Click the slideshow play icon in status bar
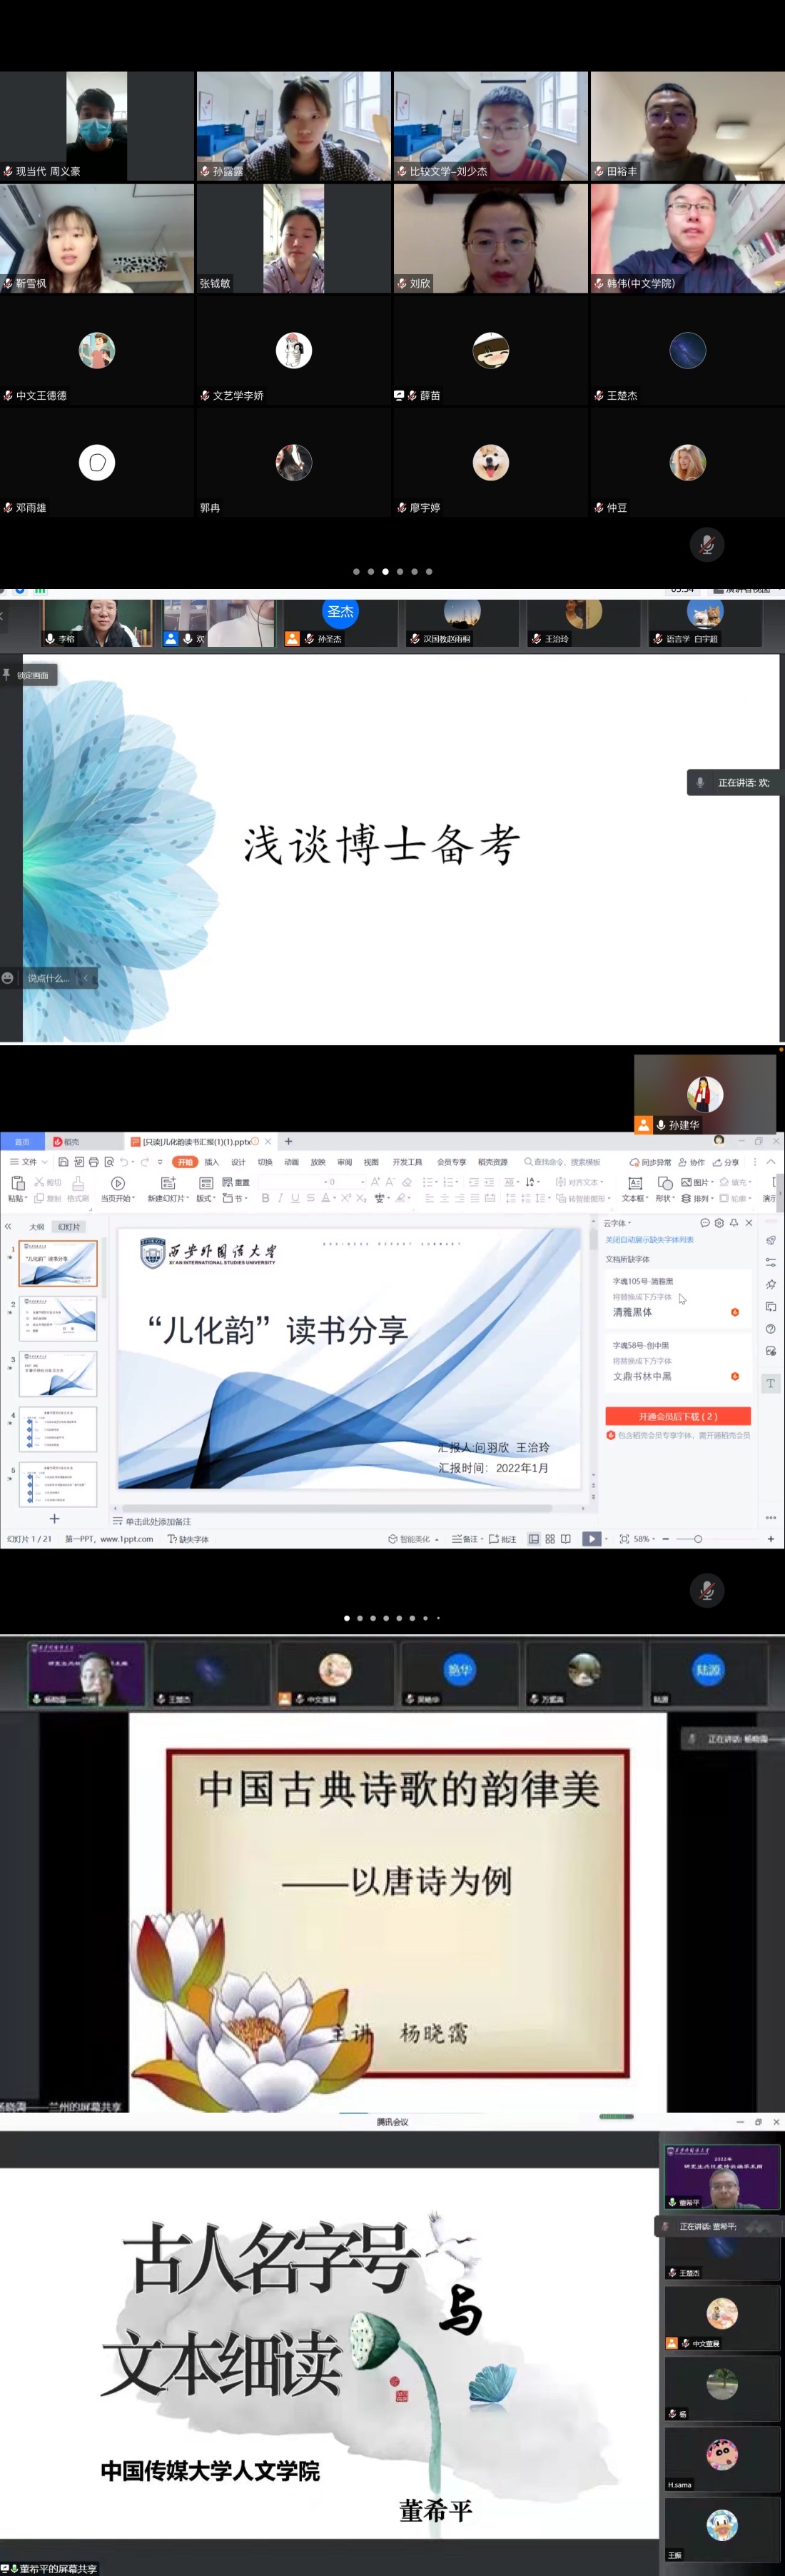This screenshot has width=785, height=2576. [592, 1539]
